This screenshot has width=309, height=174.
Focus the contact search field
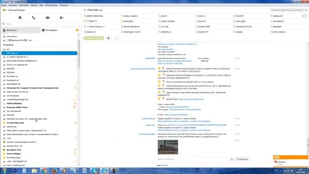[41, 24]
